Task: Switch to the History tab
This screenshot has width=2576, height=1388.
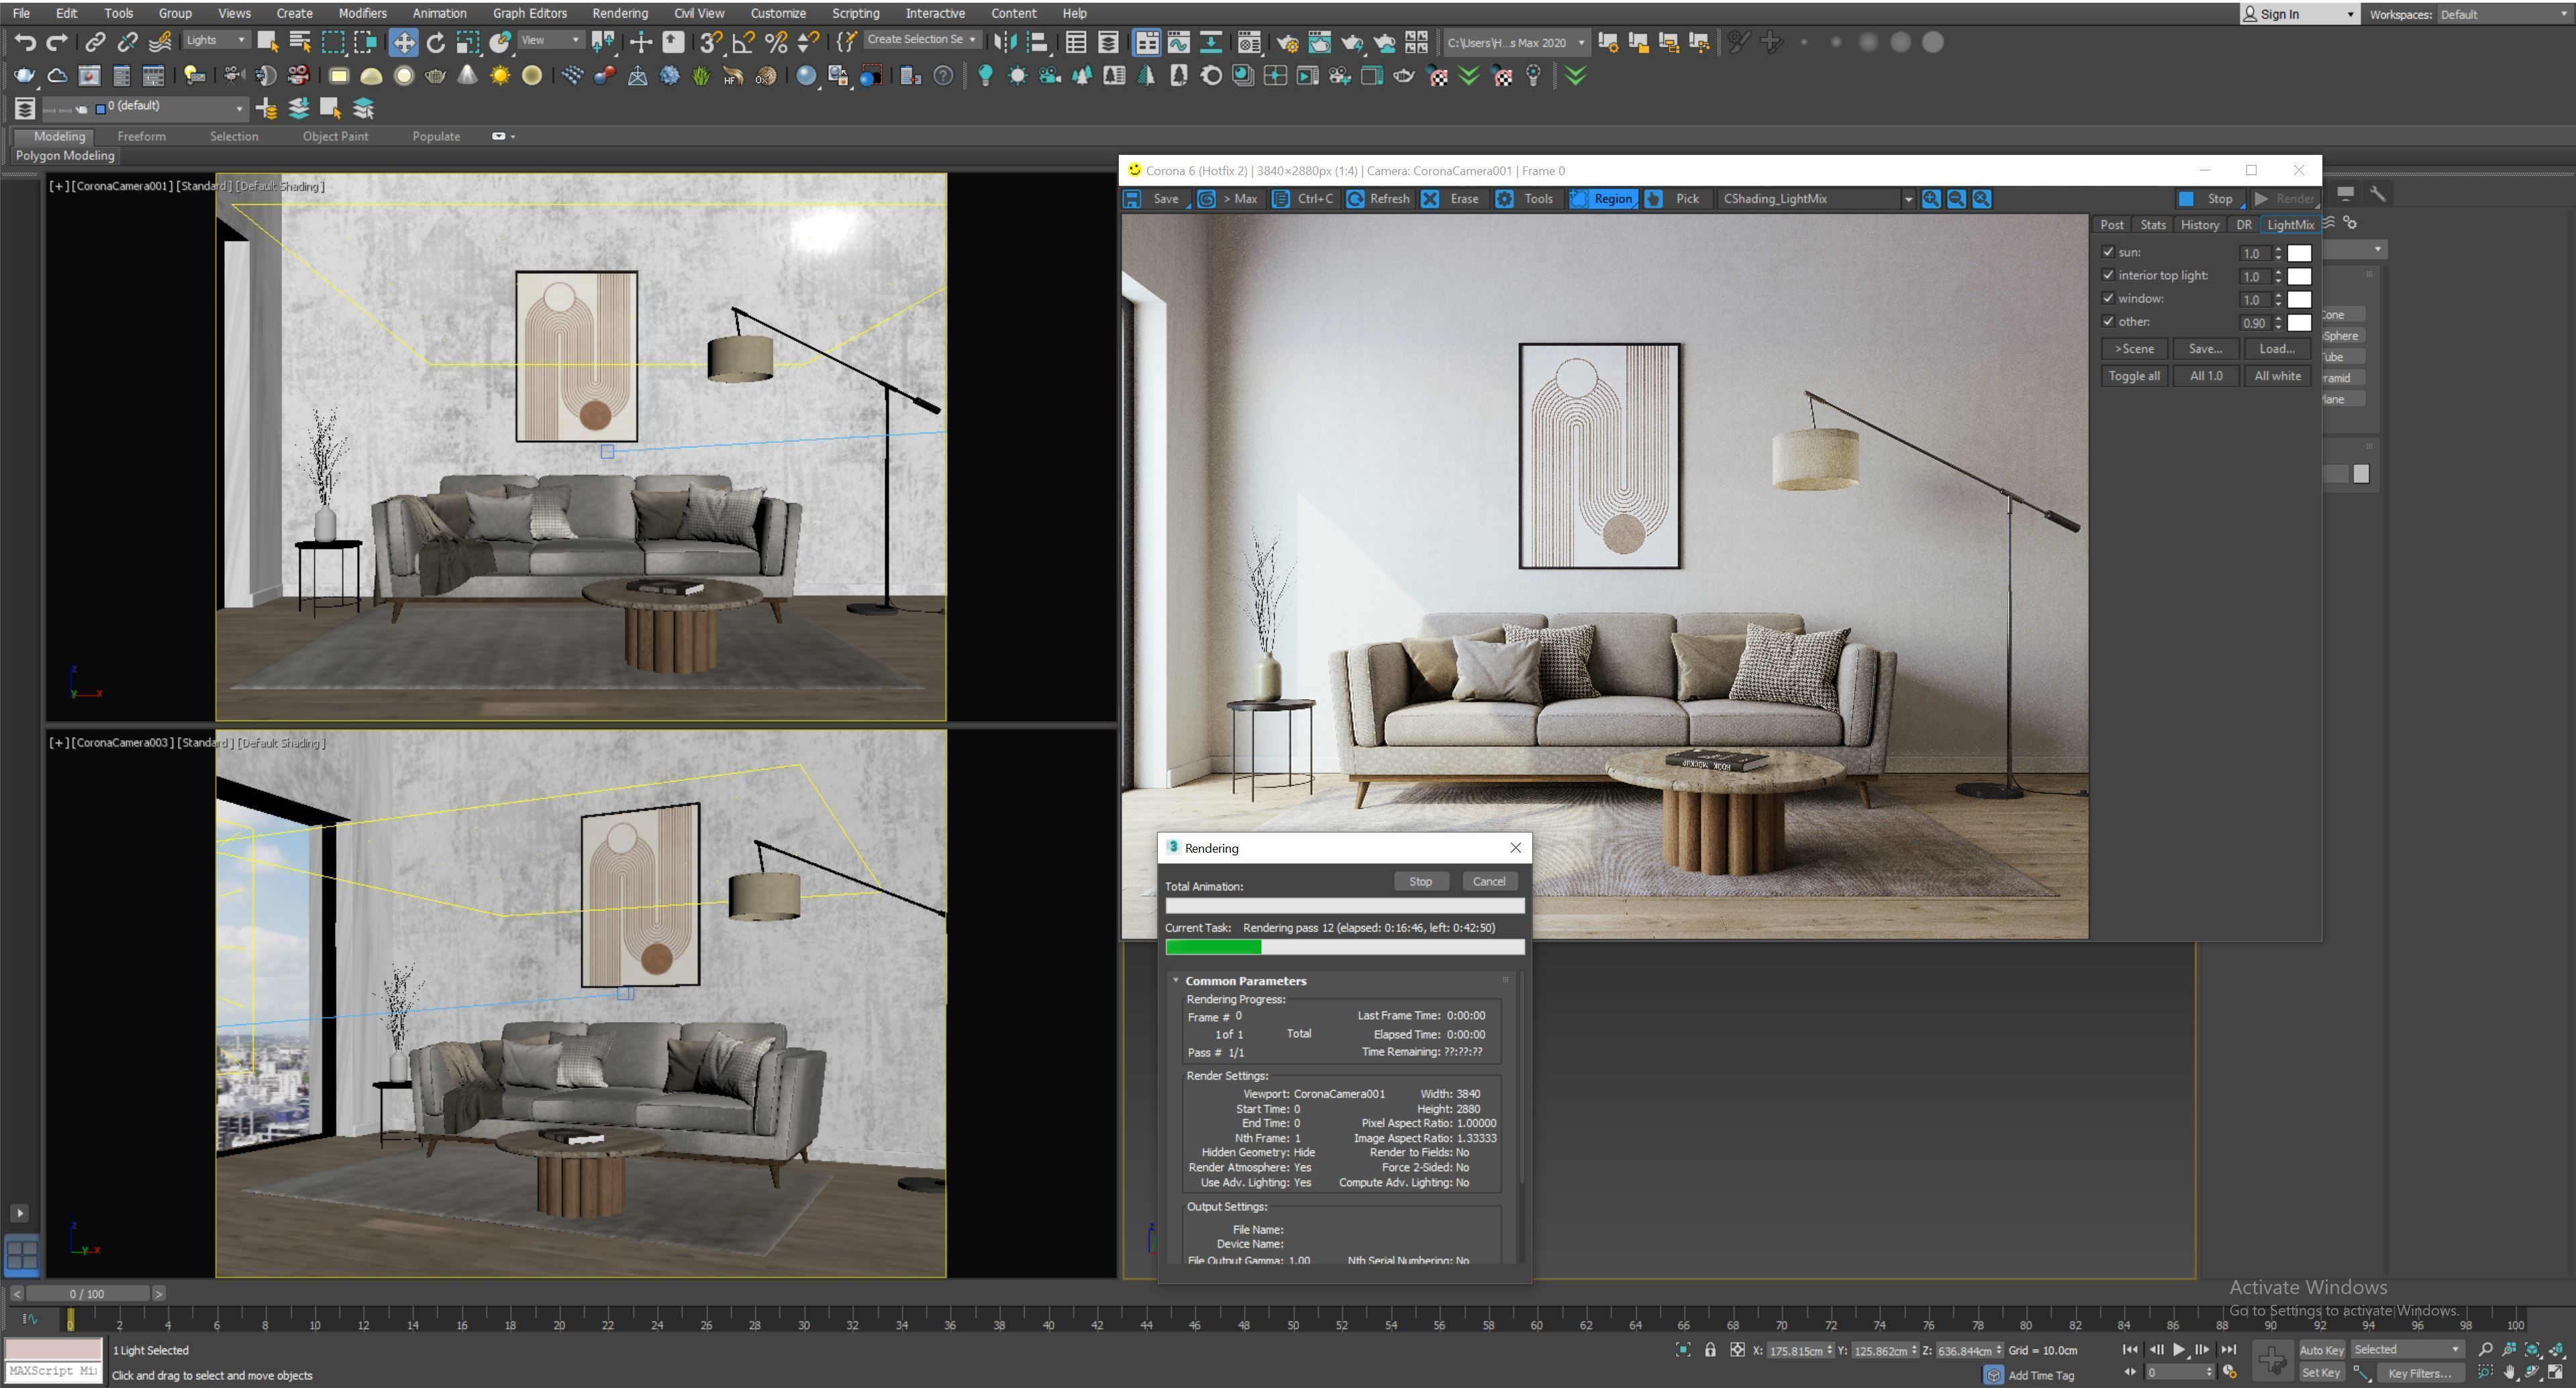Action: point(2199,225)
